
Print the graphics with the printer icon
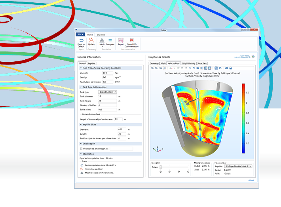tap(231, 68)
